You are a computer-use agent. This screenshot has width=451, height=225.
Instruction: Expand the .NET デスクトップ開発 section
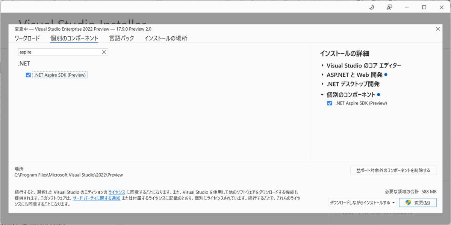[322, 84]
